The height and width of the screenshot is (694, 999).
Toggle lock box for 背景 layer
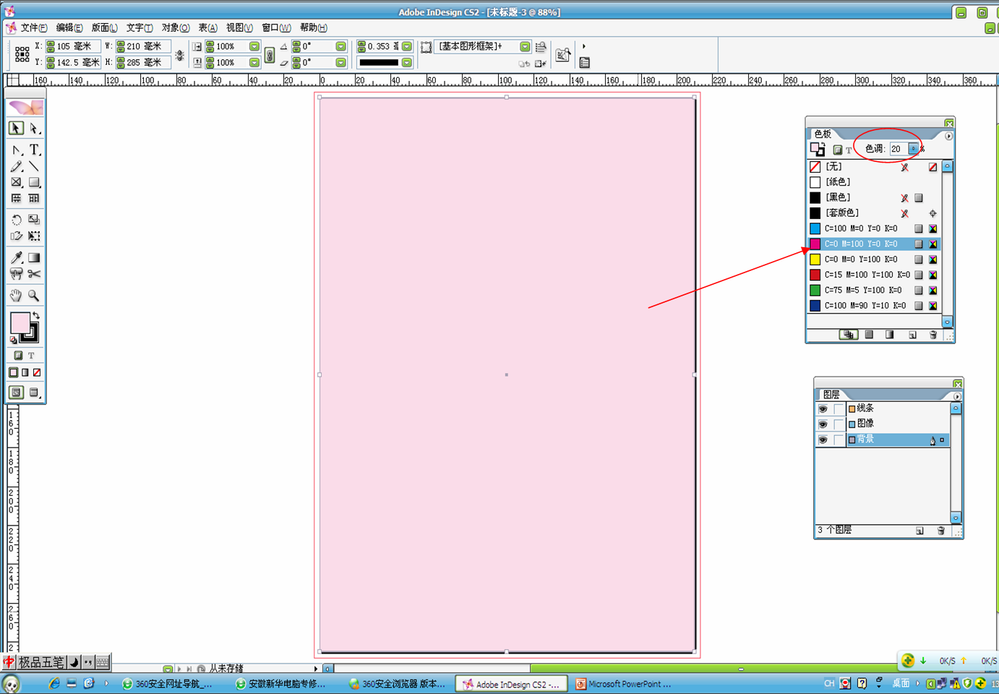[839, 440]
